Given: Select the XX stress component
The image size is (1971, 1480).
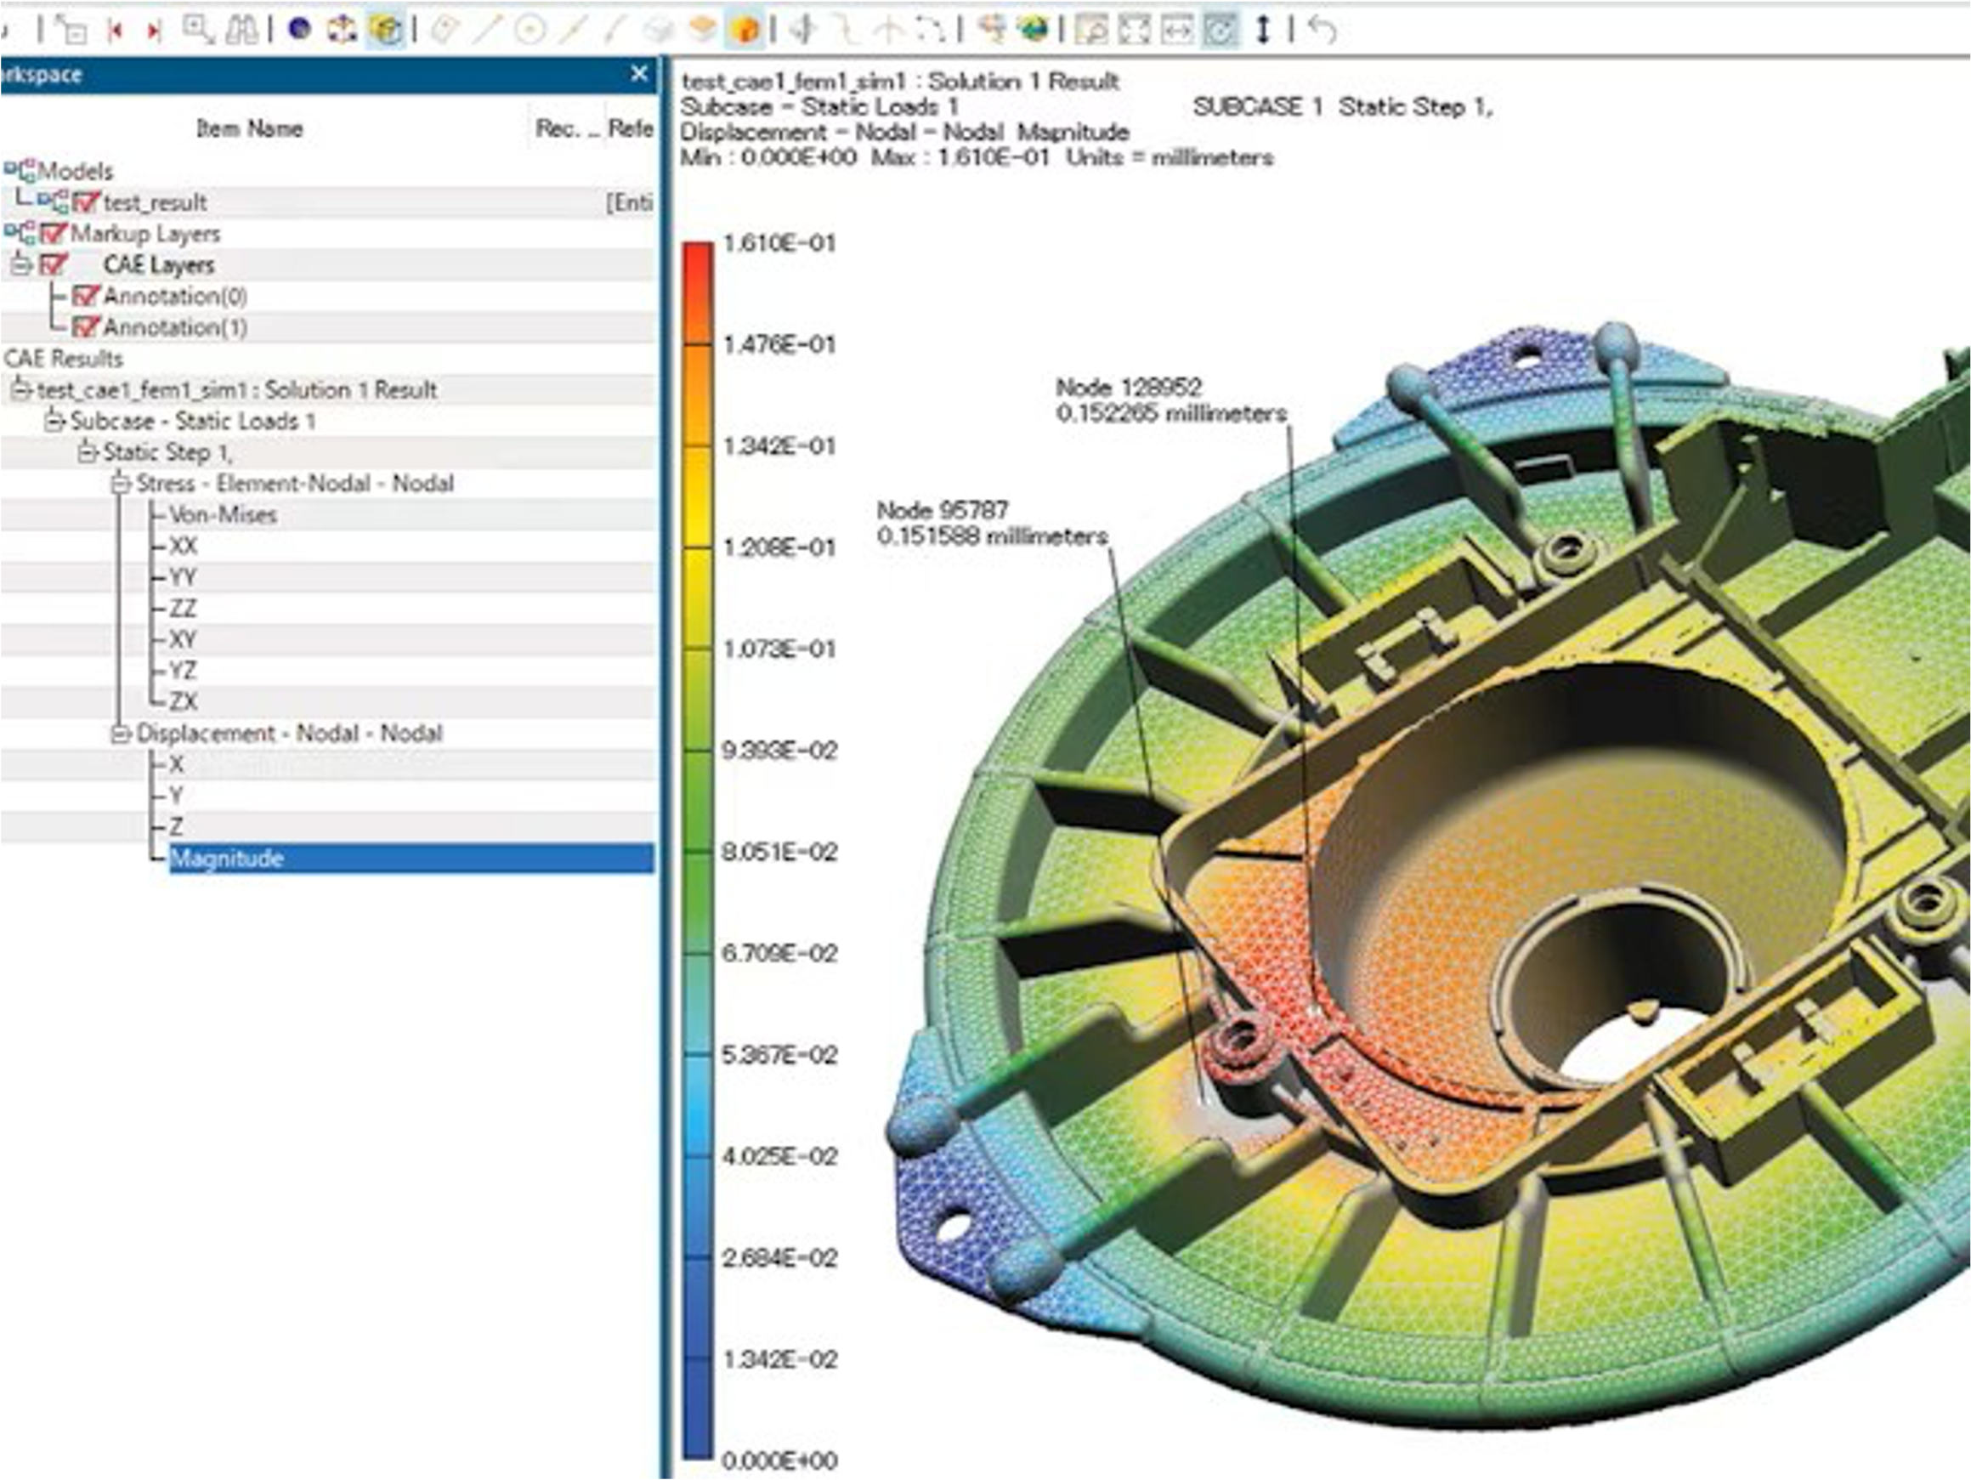Looking at the screenshot, I should pyautogui.click(x=183, y=547).
